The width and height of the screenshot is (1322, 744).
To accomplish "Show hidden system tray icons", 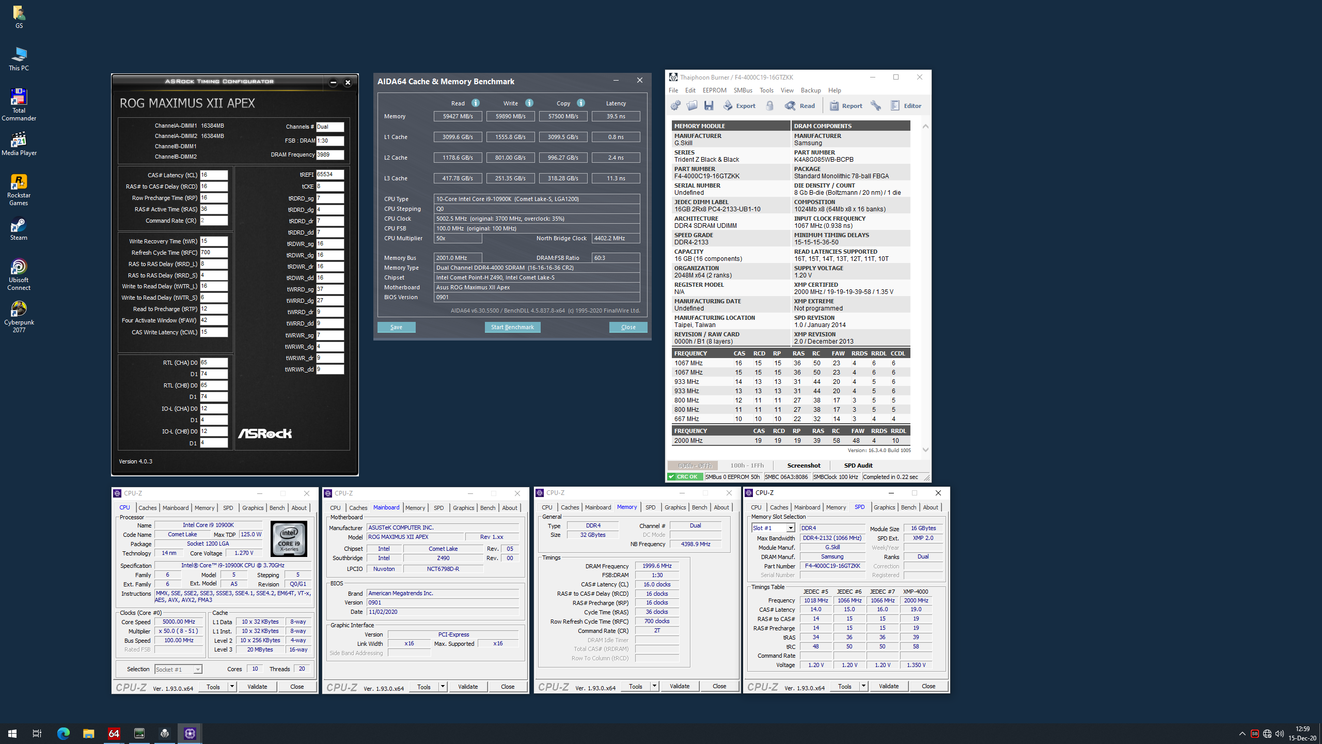I will 1242,734.
